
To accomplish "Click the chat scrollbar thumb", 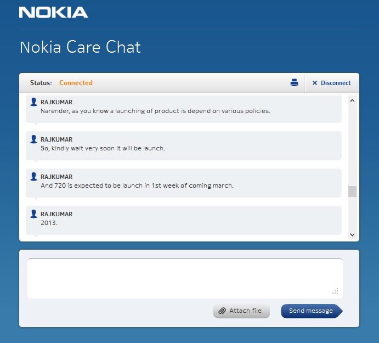I will (x=352, y=192).
